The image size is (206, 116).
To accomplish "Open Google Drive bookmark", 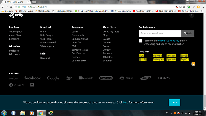I will point(102,11).
